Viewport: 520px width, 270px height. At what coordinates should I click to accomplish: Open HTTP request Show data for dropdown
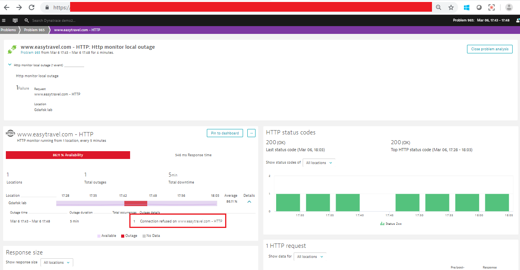point(310,257)
